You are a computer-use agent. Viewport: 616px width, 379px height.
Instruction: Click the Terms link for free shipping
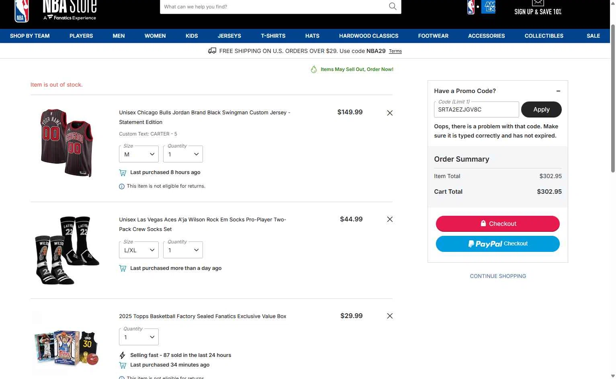395,51
